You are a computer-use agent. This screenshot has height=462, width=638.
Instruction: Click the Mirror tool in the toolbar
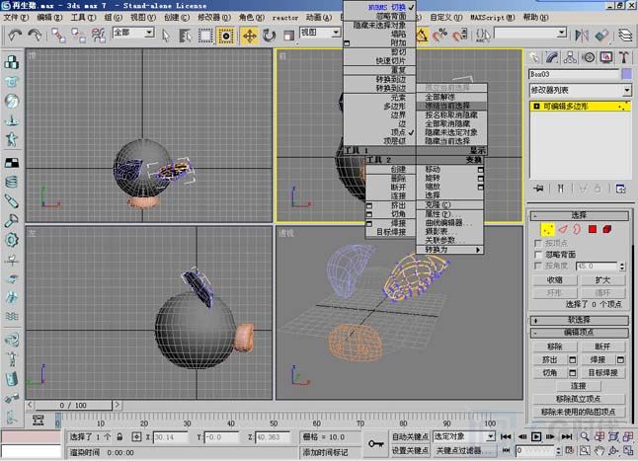pyautogui.click(x=582, y=36)
